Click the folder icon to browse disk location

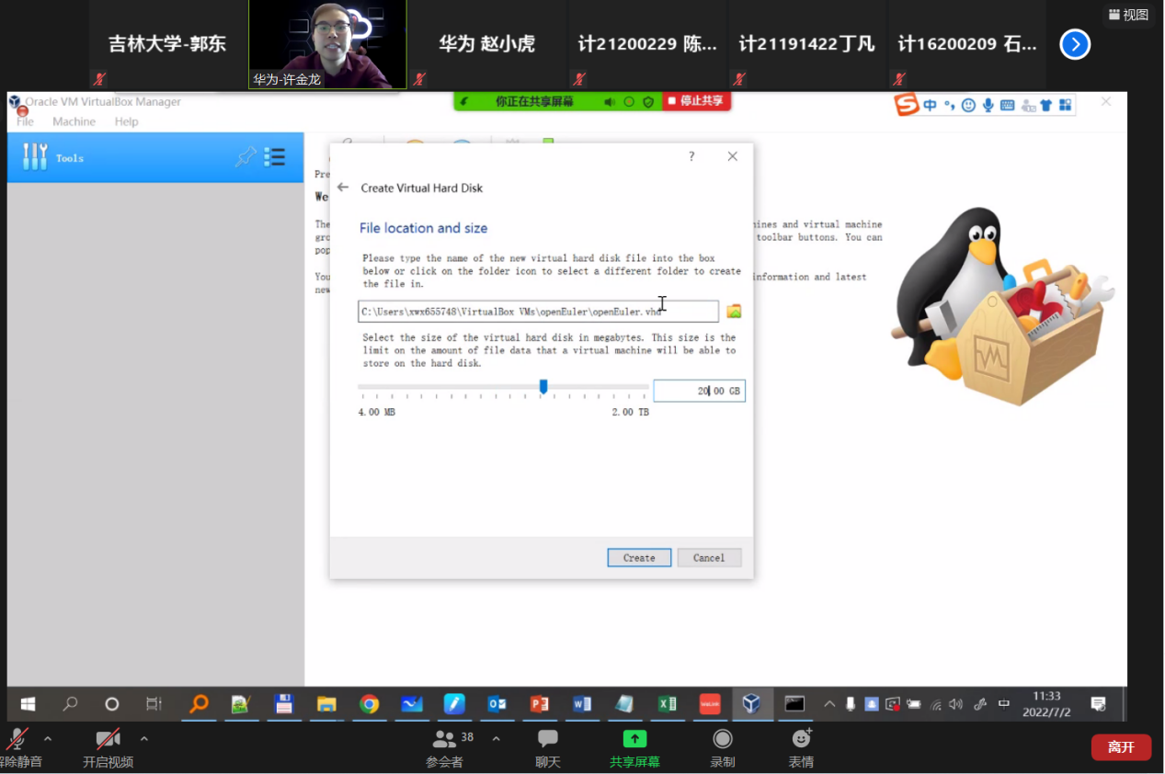point(734,312)
